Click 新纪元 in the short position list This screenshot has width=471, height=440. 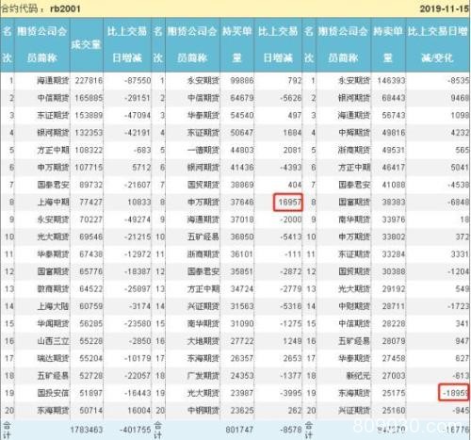[358, 375]
